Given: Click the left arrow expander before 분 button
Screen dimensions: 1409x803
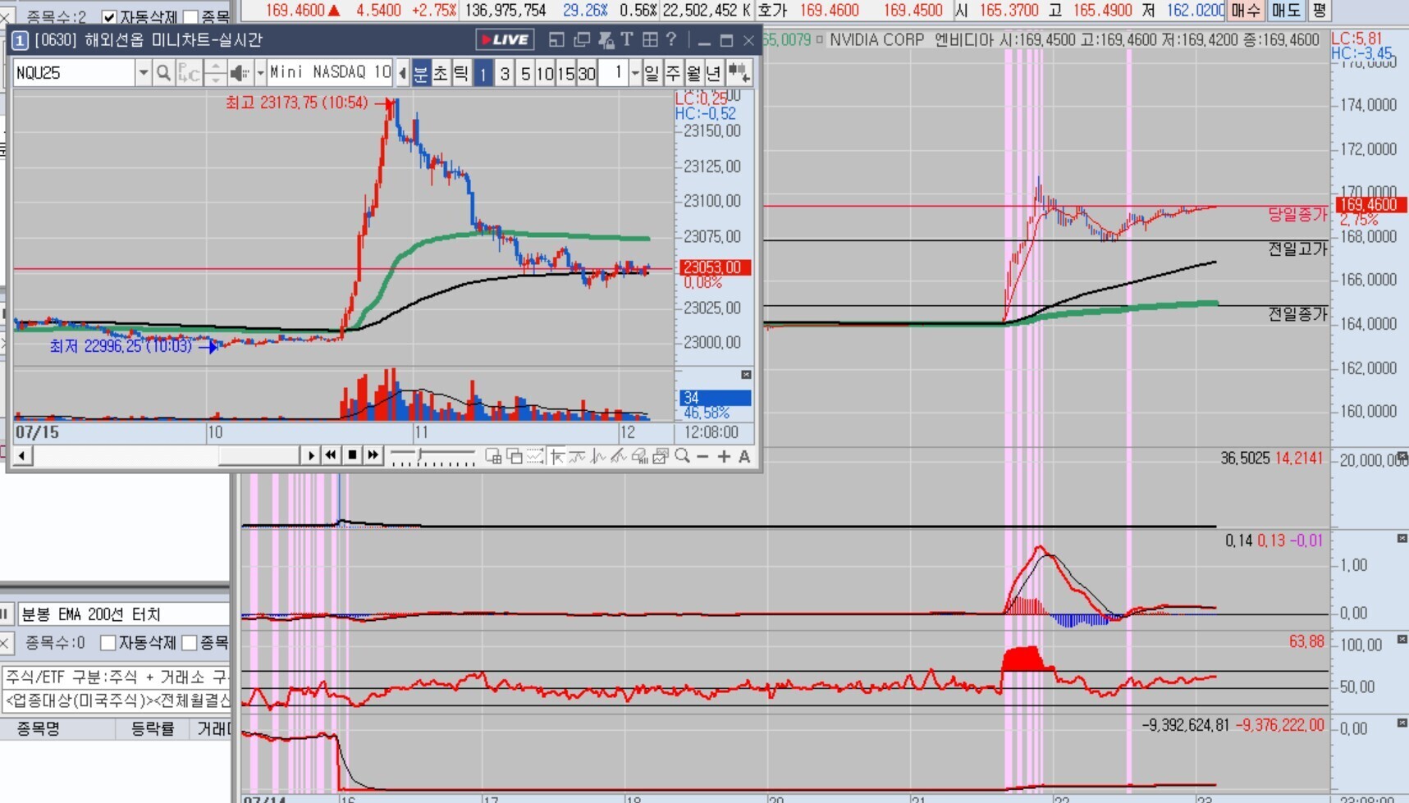Looking at the screenshot, I should 402,73.
